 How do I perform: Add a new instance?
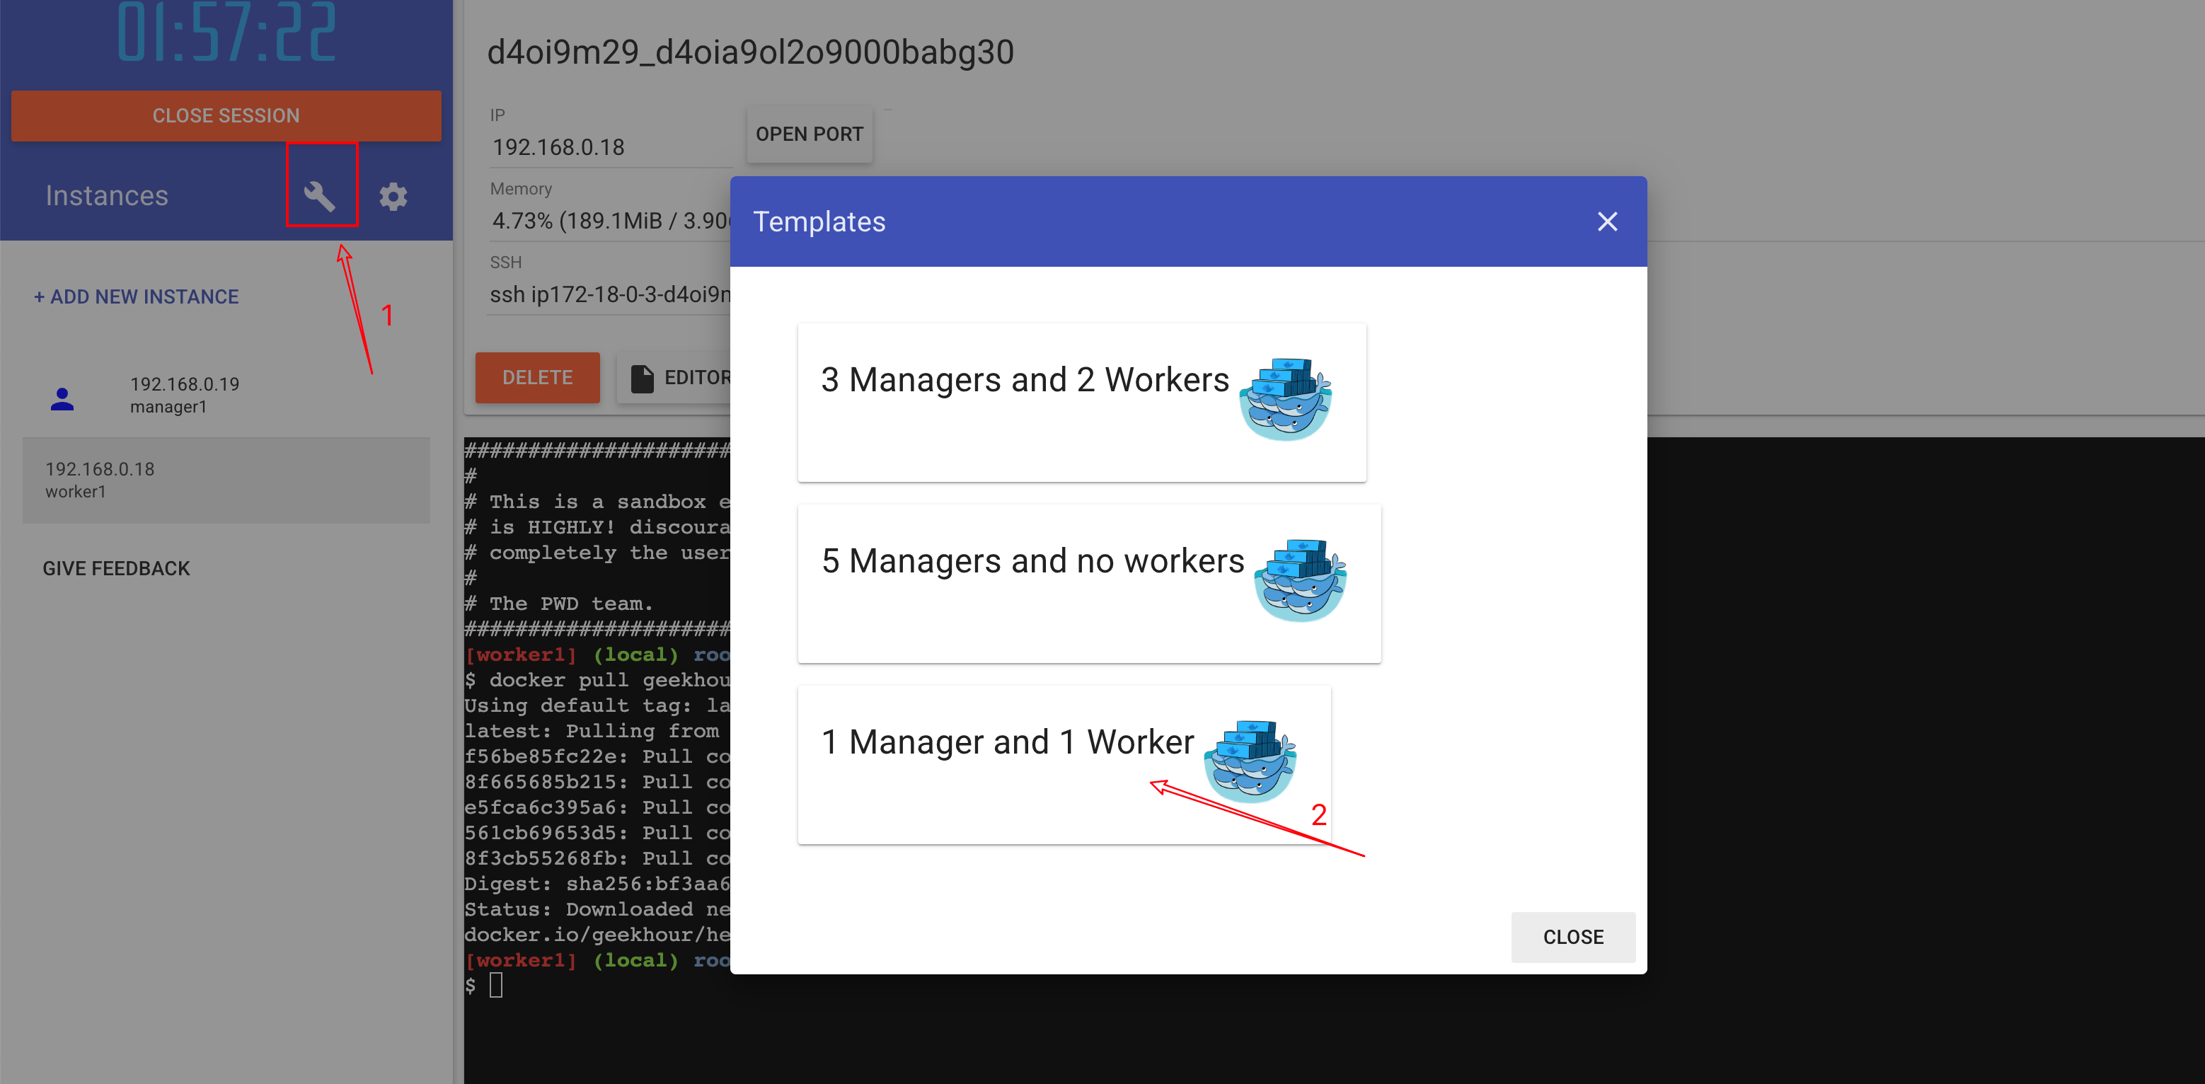coord(136,297)
